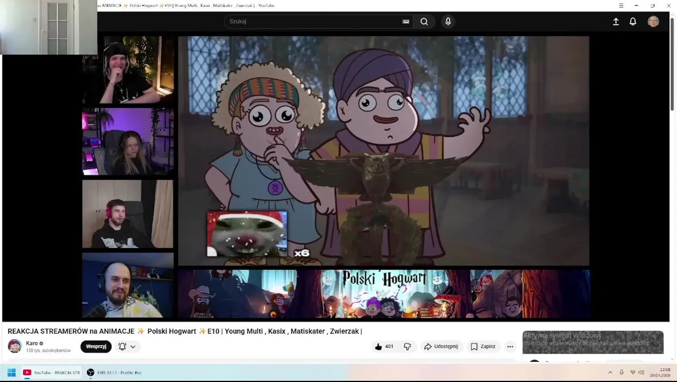This screenshot has height=382, width=677.
Task: Click the video title text
Action: (185, 331)
